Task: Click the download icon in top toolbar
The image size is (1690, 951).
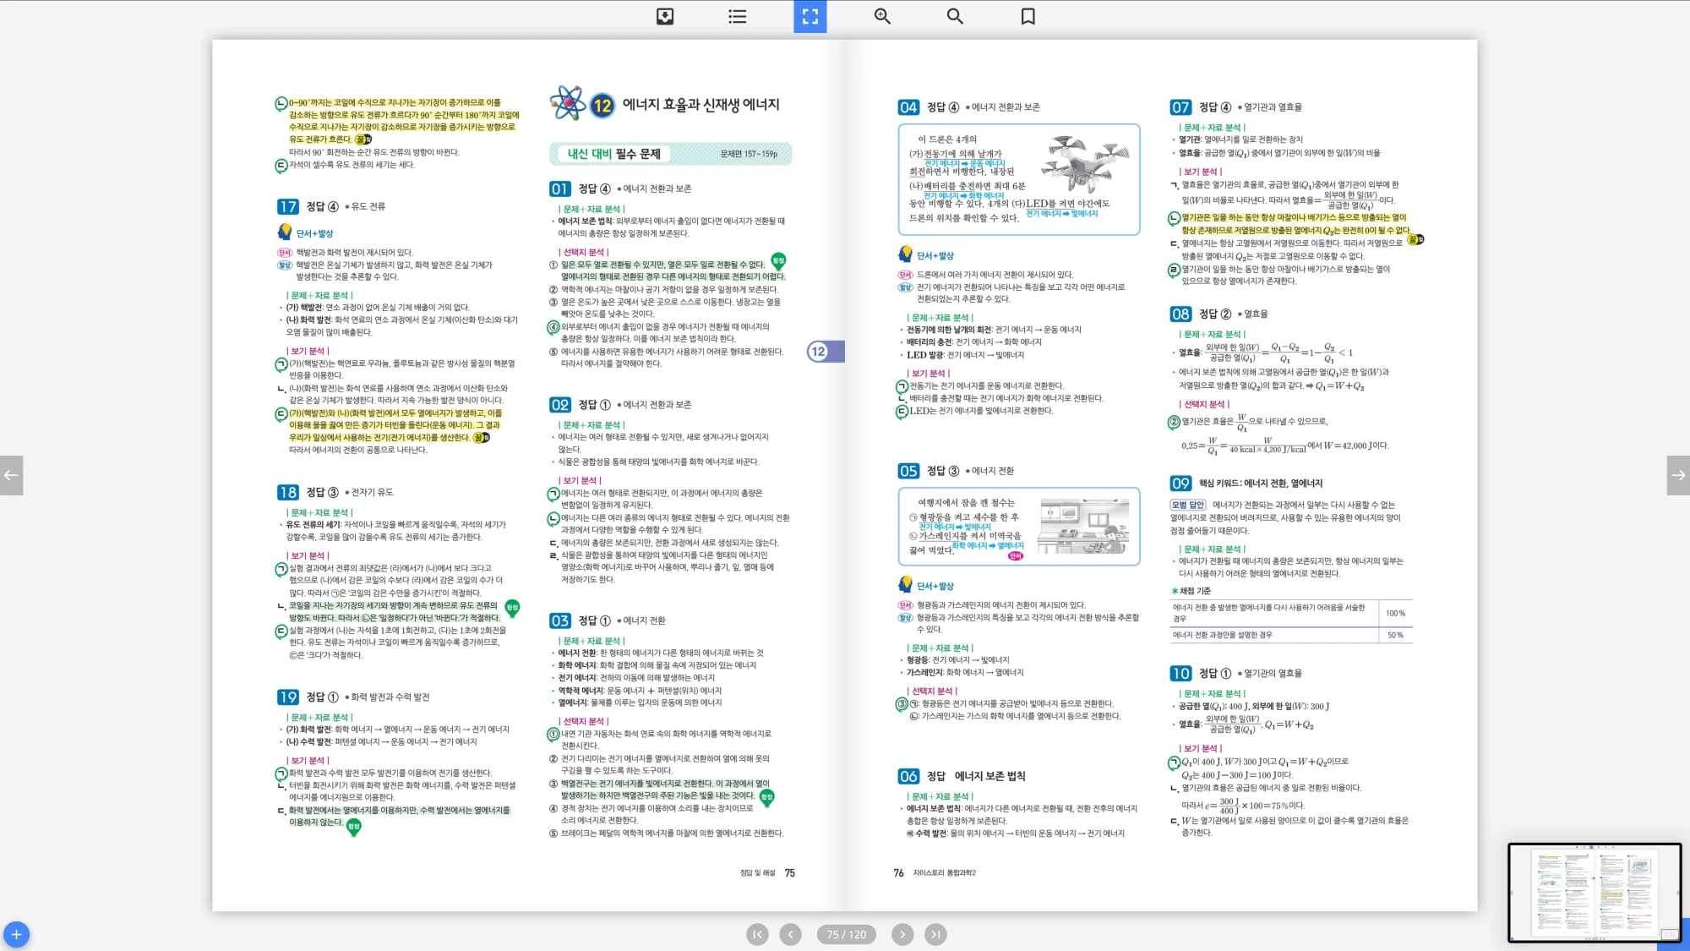Action: pos(665,16)
